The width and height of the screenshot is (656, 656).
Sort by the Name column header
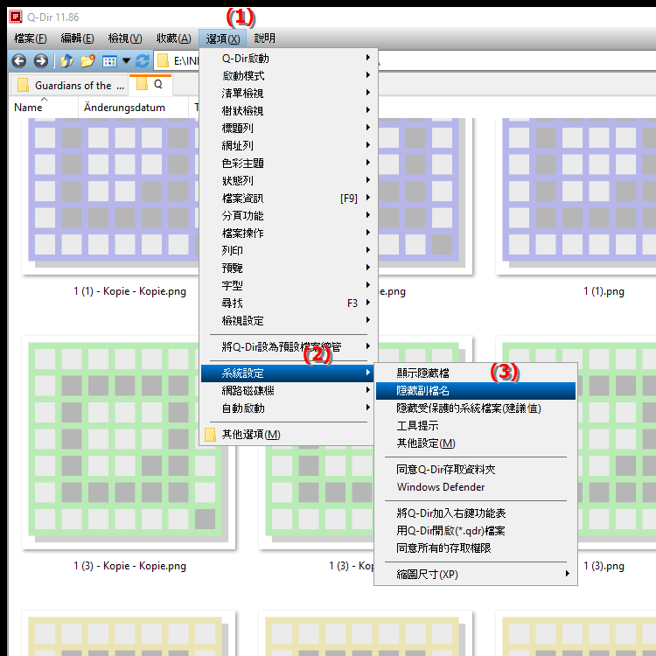coord(44,107)
